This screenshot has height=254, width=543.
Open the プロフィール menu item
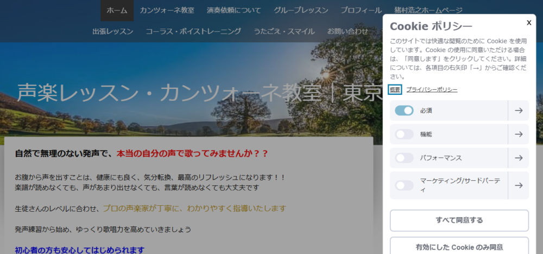point(361,10)
